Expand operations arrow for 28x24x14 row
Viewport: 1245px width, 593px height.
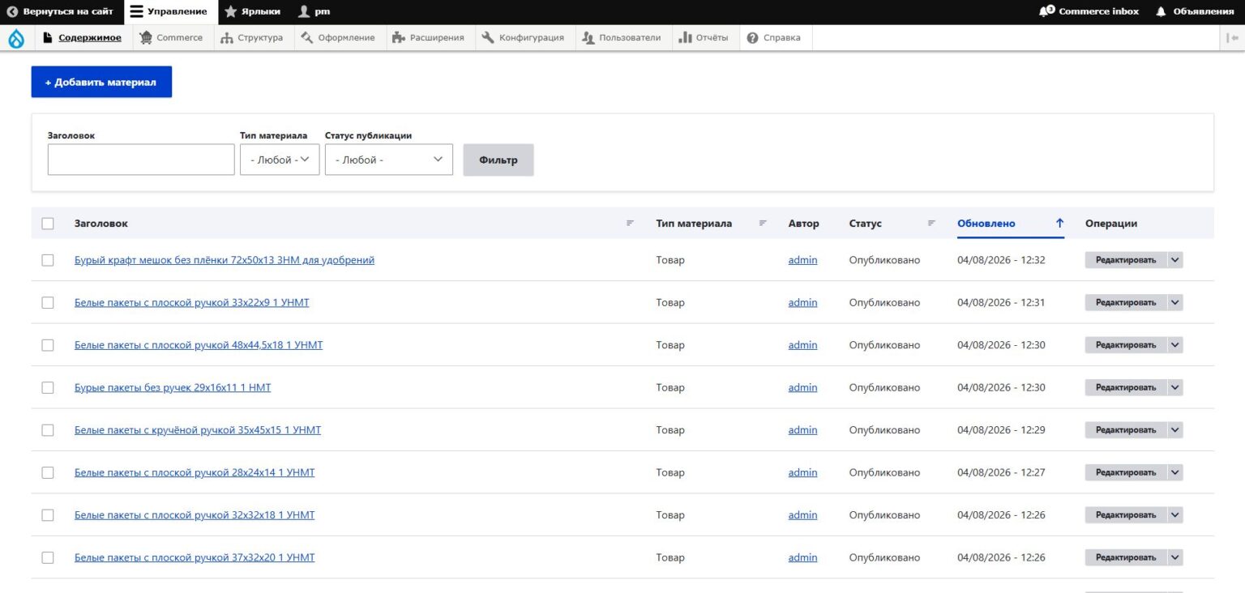click(1175, 472)
